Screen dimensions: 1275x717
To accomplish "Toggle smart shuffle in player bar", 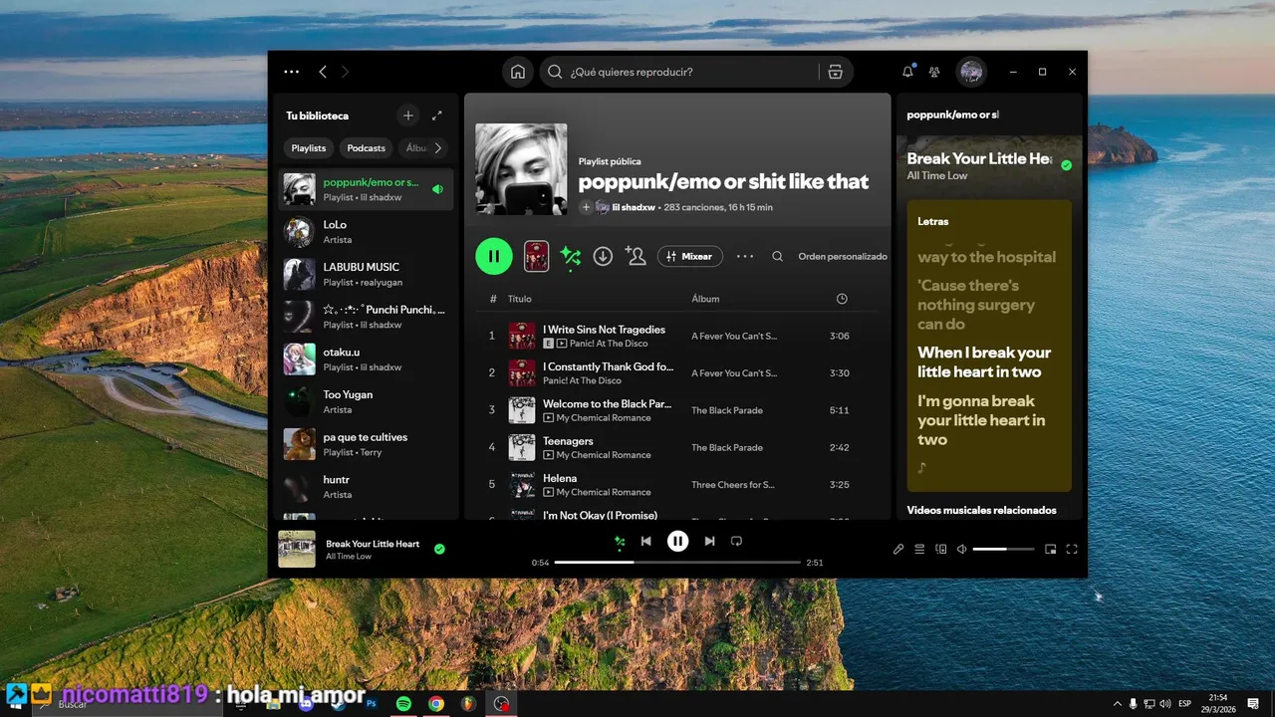I will coord(620,542).
